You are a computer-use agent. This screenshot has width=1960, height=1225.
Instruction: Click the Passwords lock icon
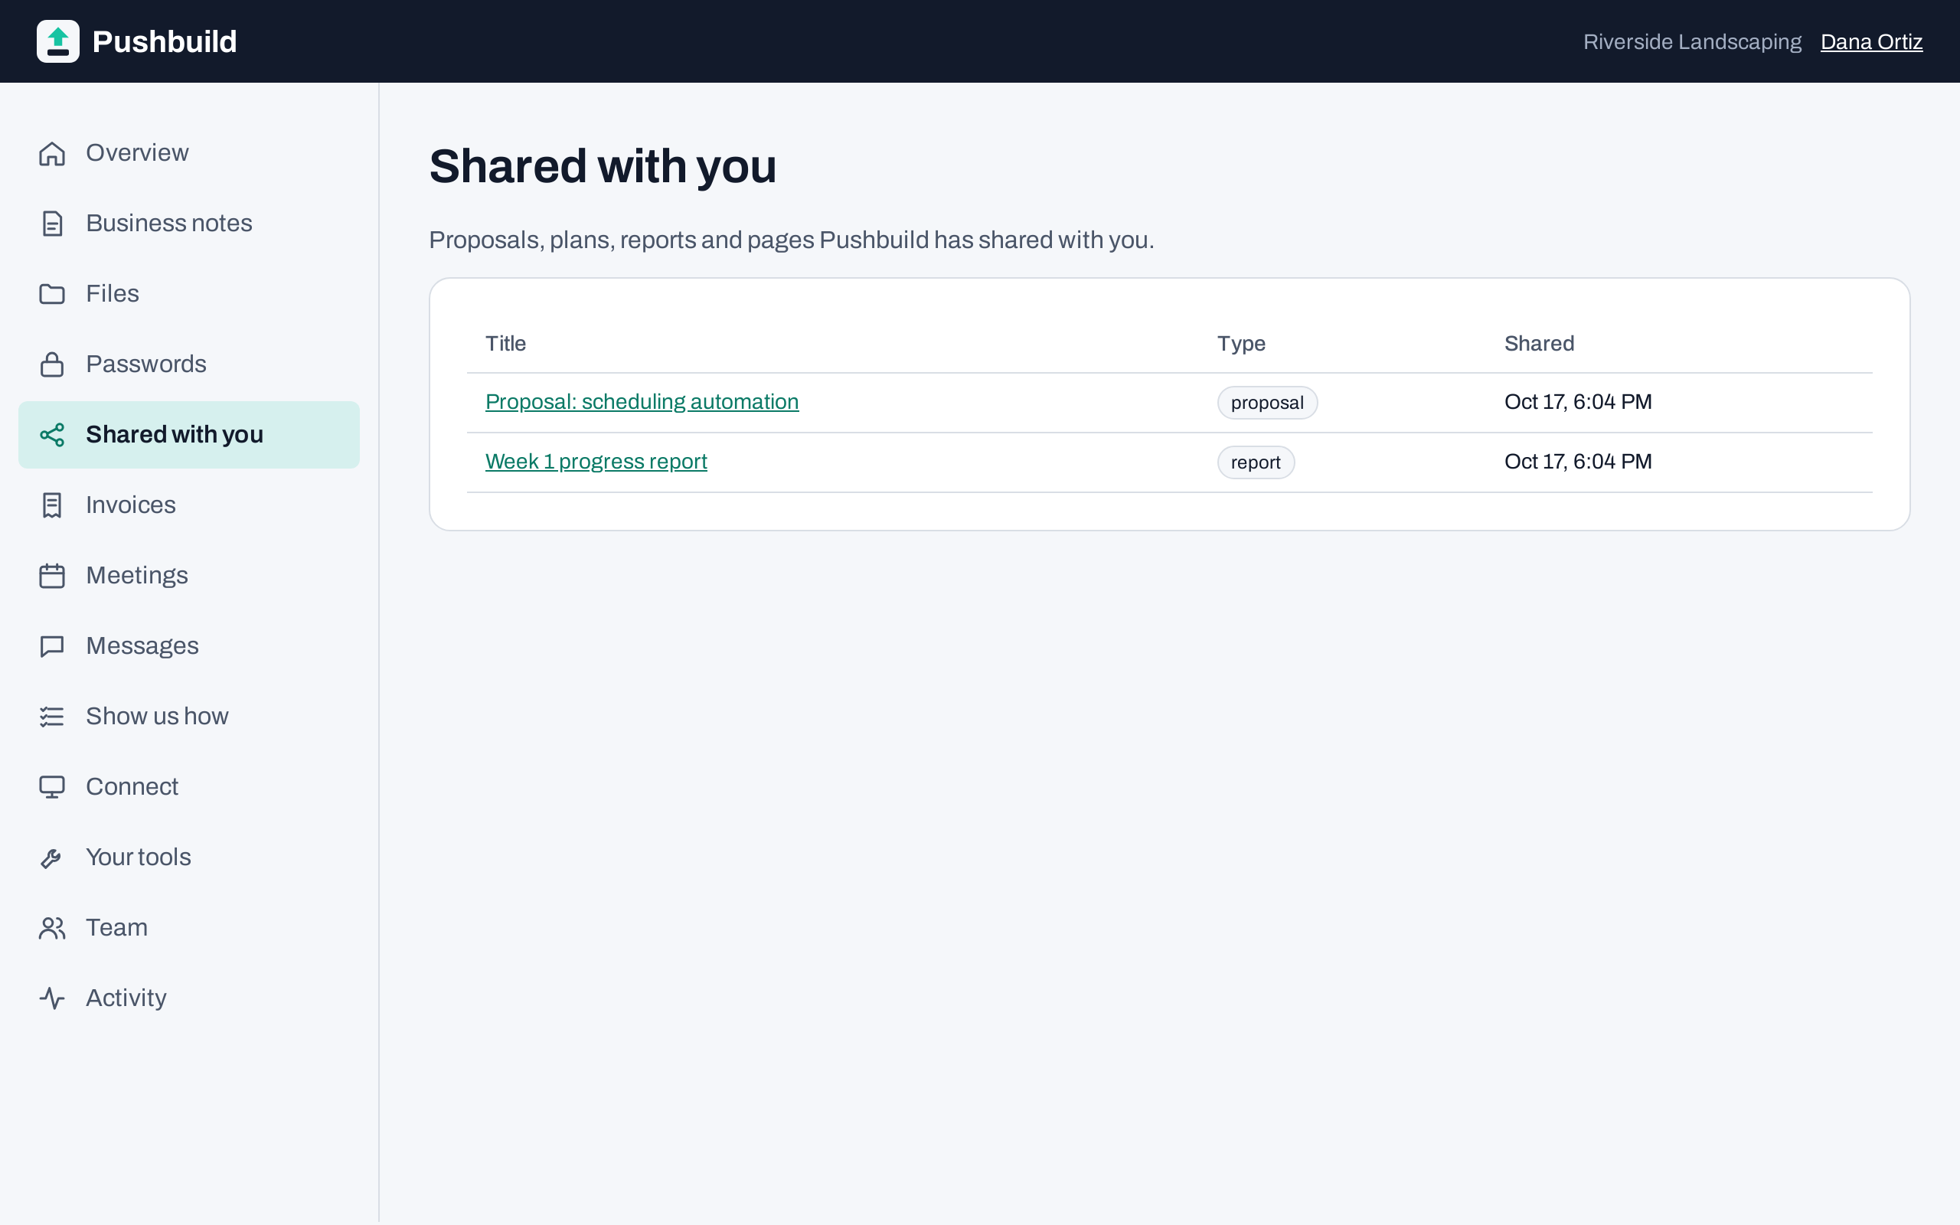52,364
